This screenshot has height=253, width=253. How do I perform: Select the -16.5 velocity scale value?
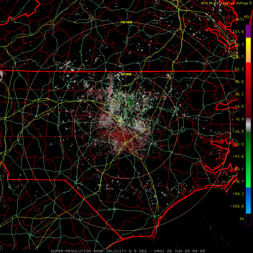tap(238, 132)
